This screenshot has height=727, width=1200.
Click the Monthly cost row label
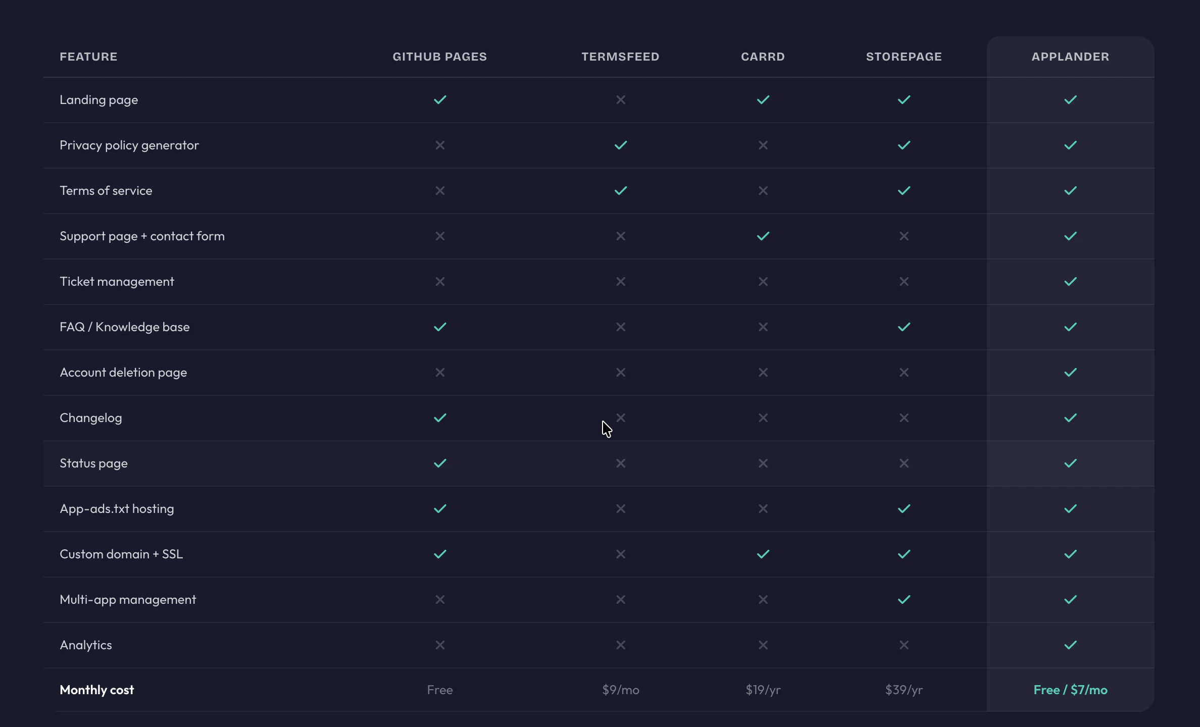tap(97, 690)
